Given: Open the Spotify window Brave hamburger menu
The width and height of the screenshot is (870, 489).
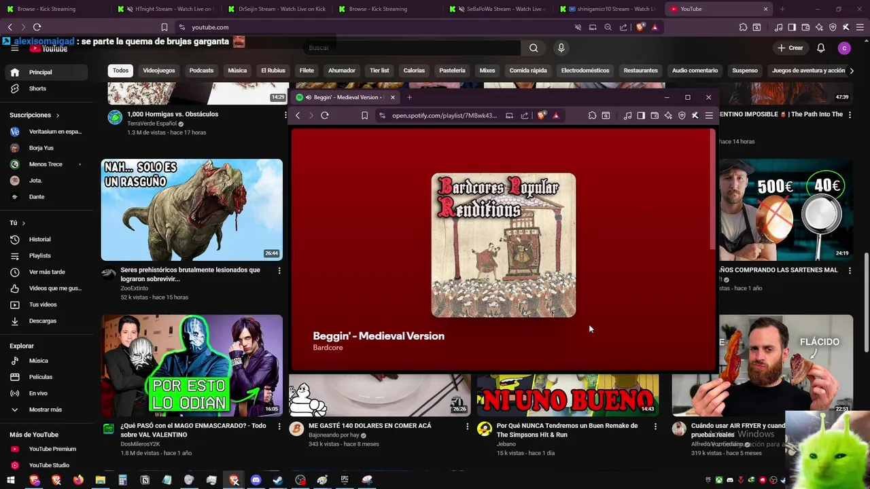Looking at the screenshot, I should click(x=709, y=115).
